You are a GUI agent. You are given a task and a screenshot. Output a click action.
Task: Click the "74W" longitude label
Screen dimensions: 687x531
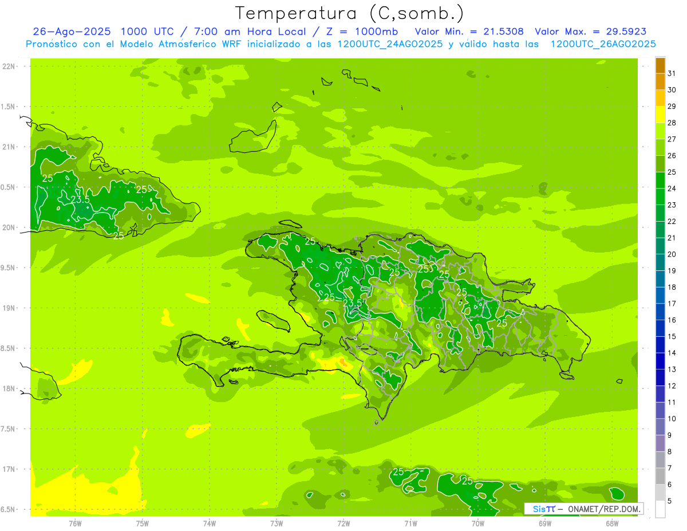click(x=210, y=523)
